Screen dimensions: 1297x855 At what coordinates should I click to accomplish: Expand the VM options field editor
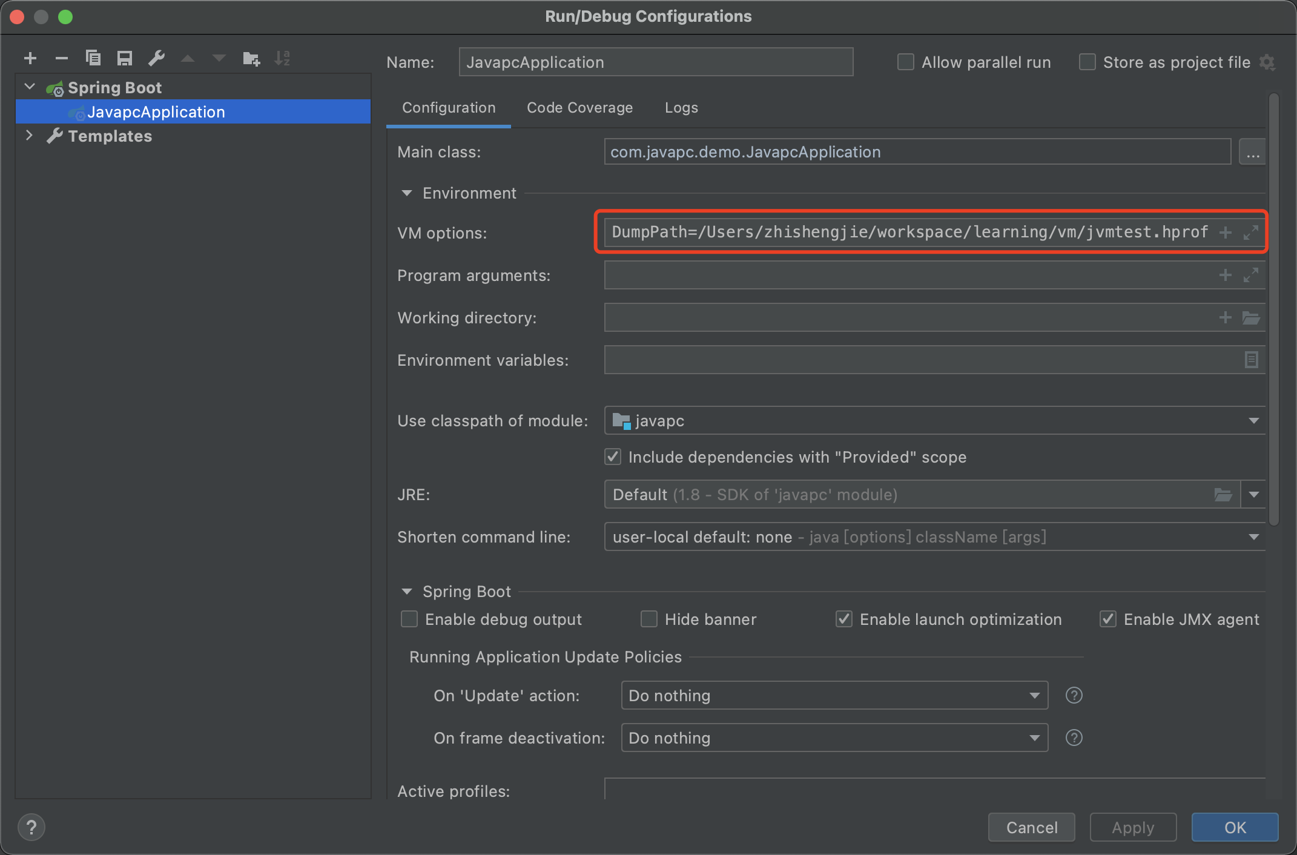(1251, 233)
